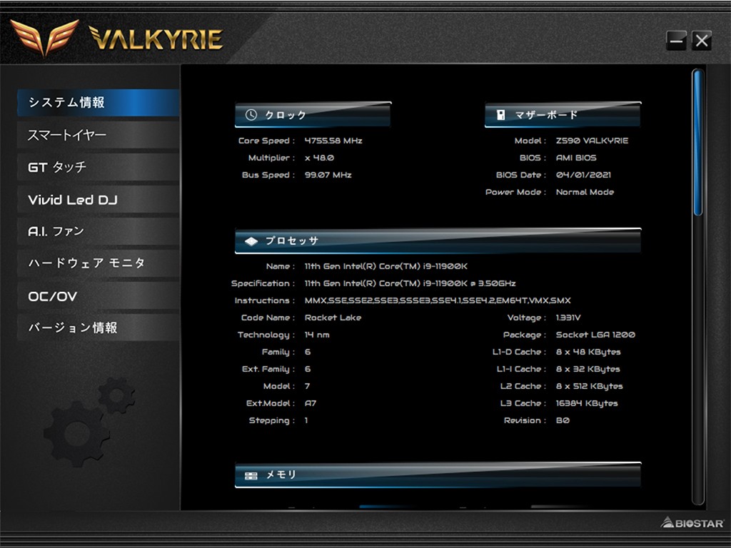Click the Core Speed value 4755.58 MHz
Viewport: 731px width, 548px height.
(x=333, y=141)
